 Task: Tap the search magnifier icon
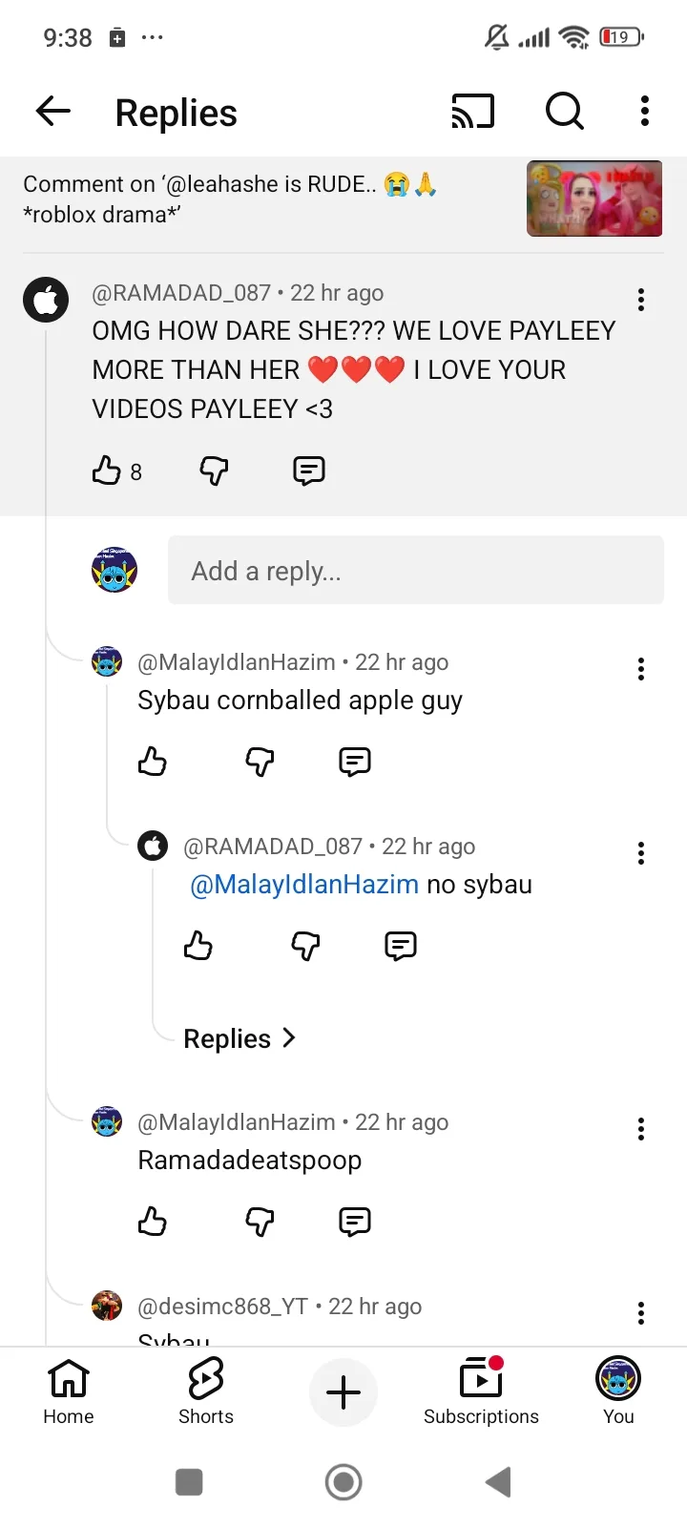coord(564,112)
